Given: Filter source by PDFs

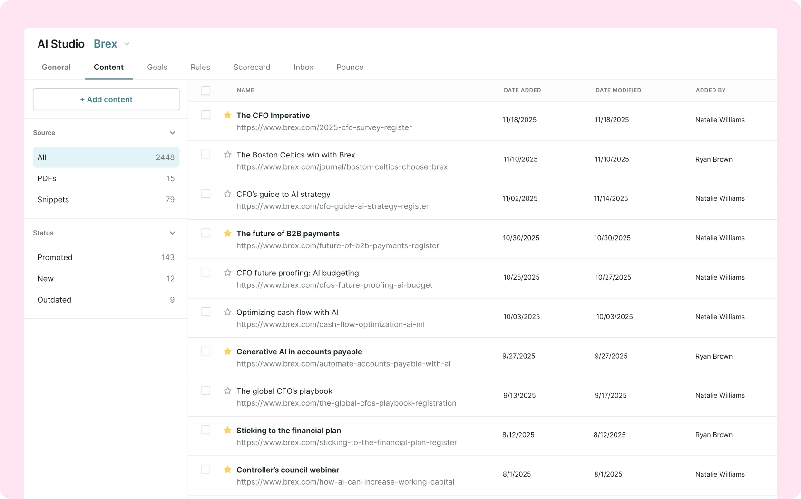Looking at the screenshot, I should click(x=106, y=178).
